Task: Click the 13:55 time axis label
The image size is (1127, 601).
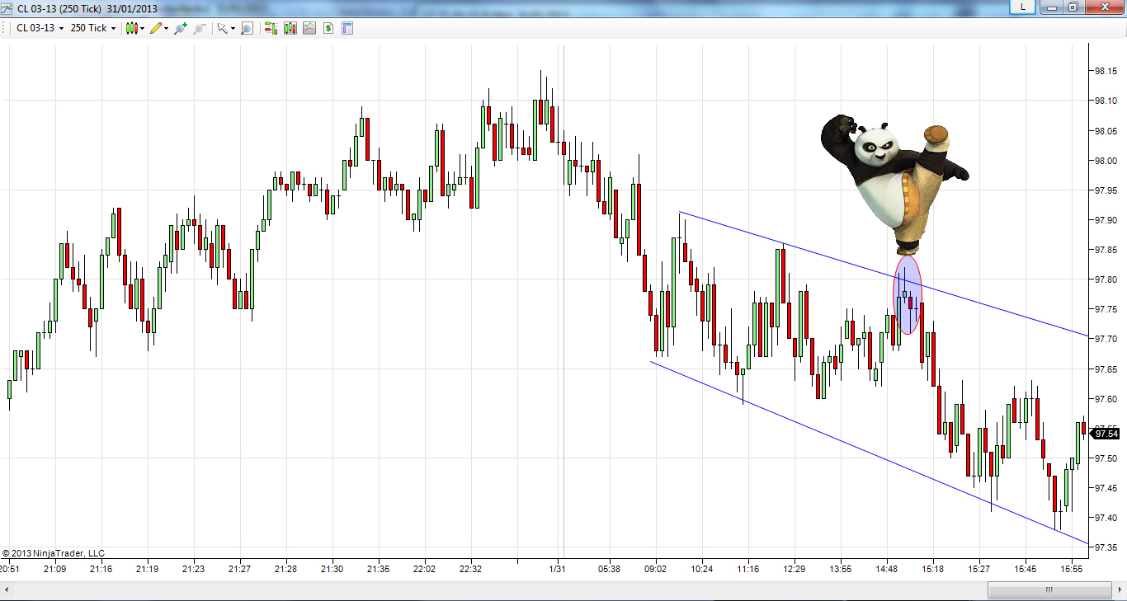Action: 841,569
